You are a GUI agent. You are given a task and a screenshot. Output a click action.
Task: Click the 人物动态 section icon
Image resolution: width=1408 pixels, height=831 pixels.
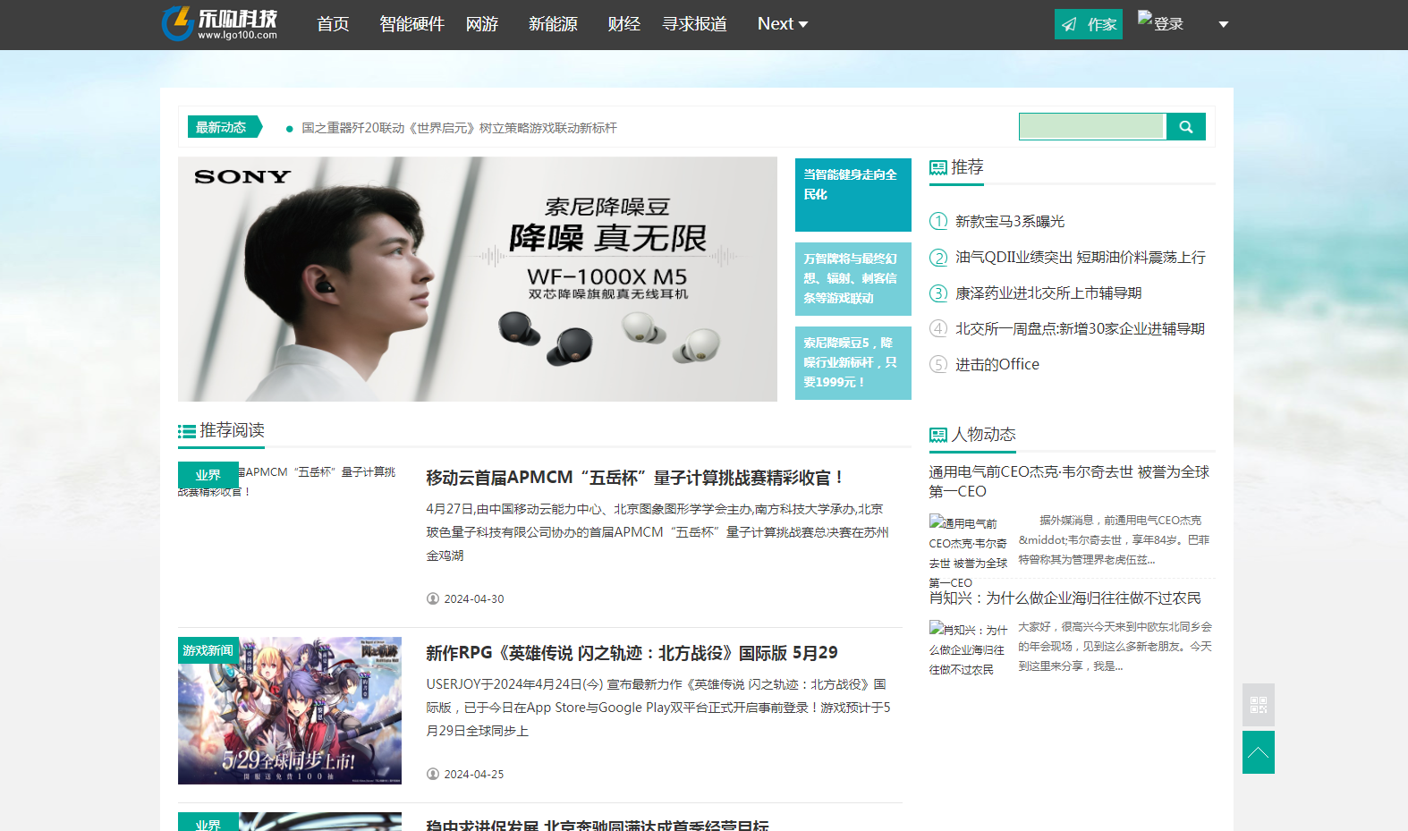(938, 435)
